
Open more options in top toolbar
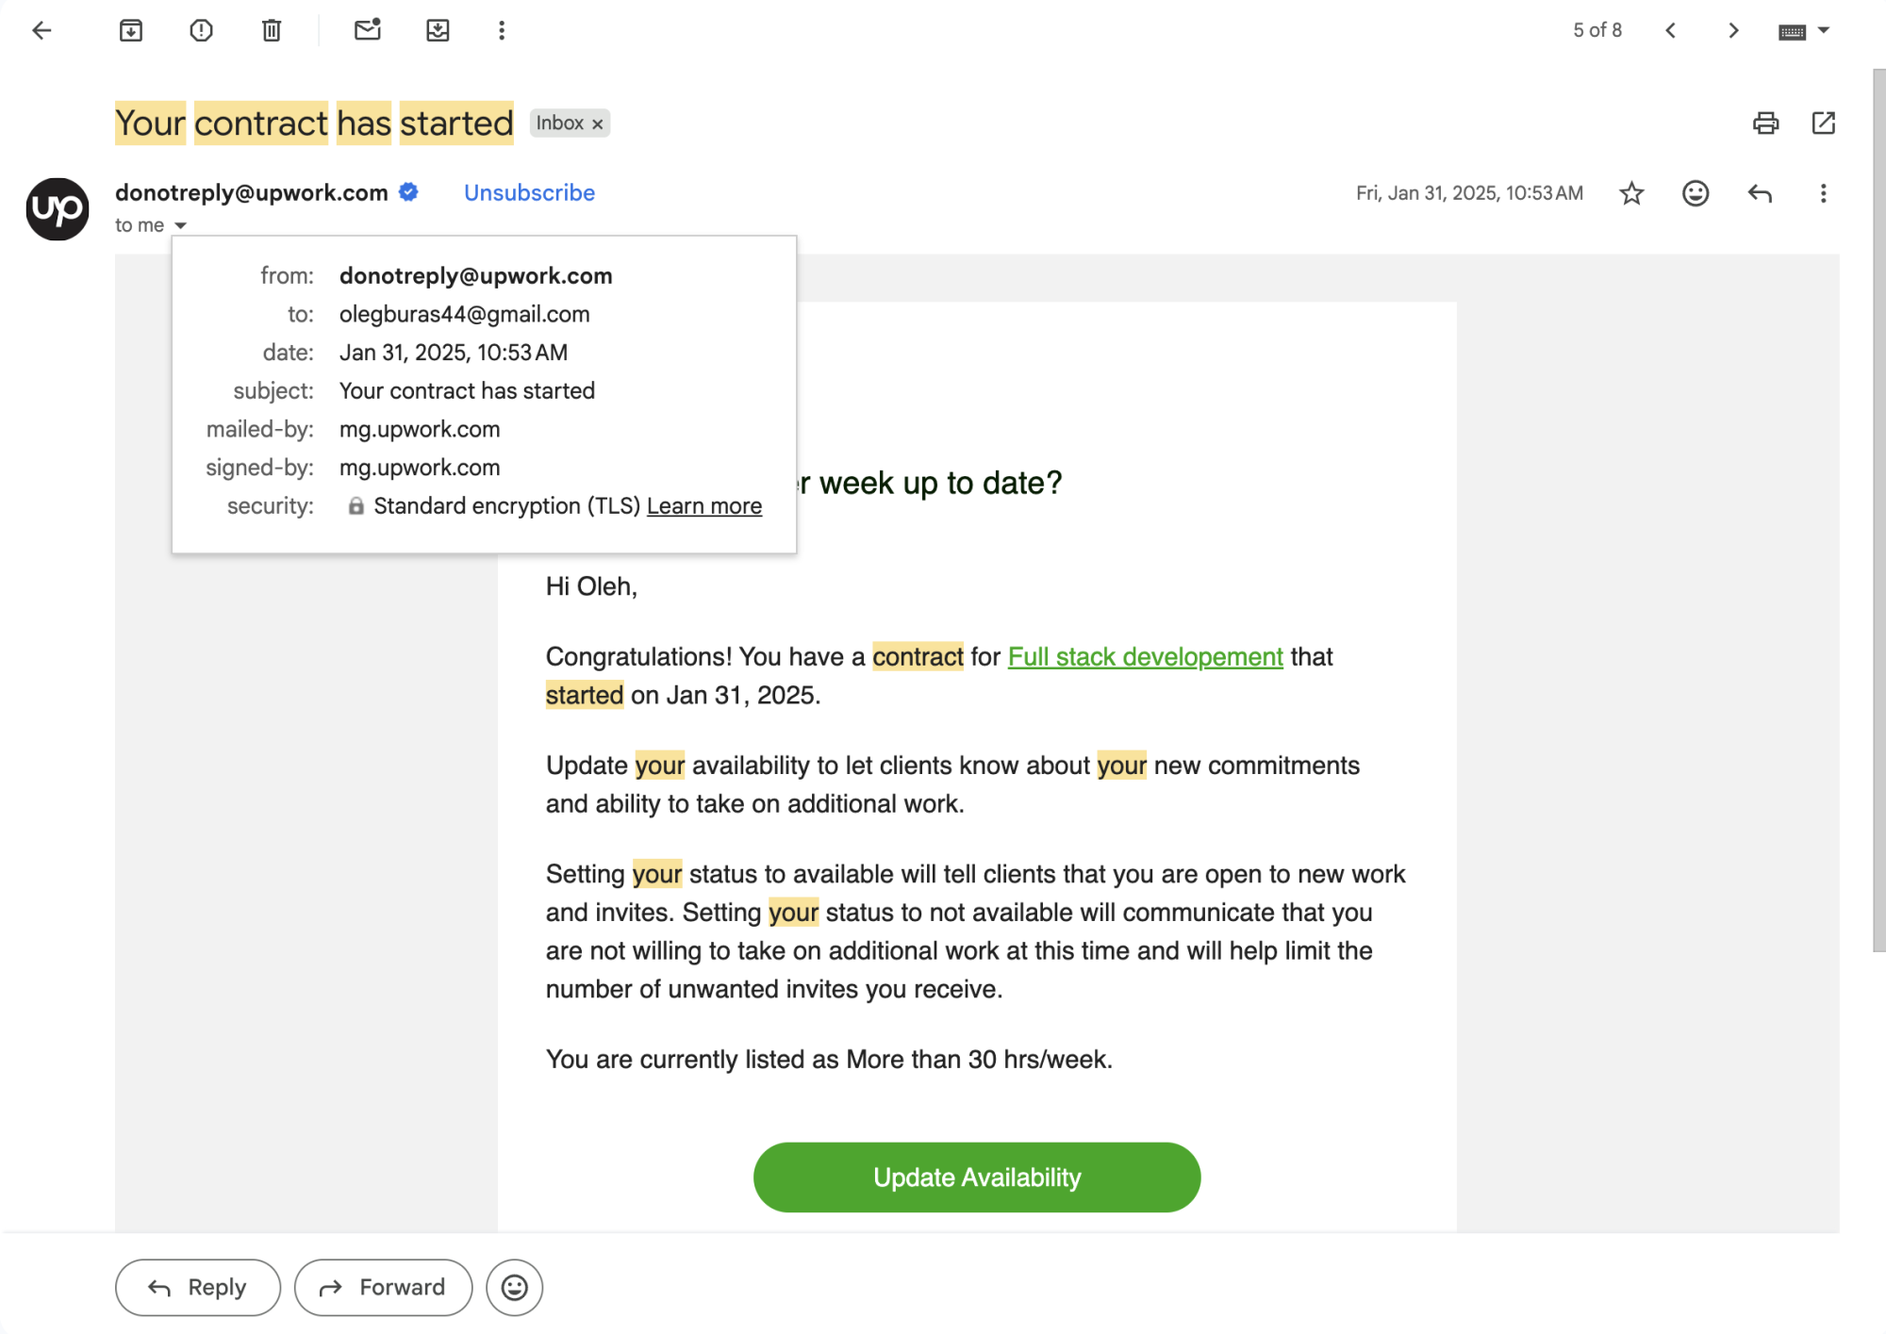[x=502, y=30]
